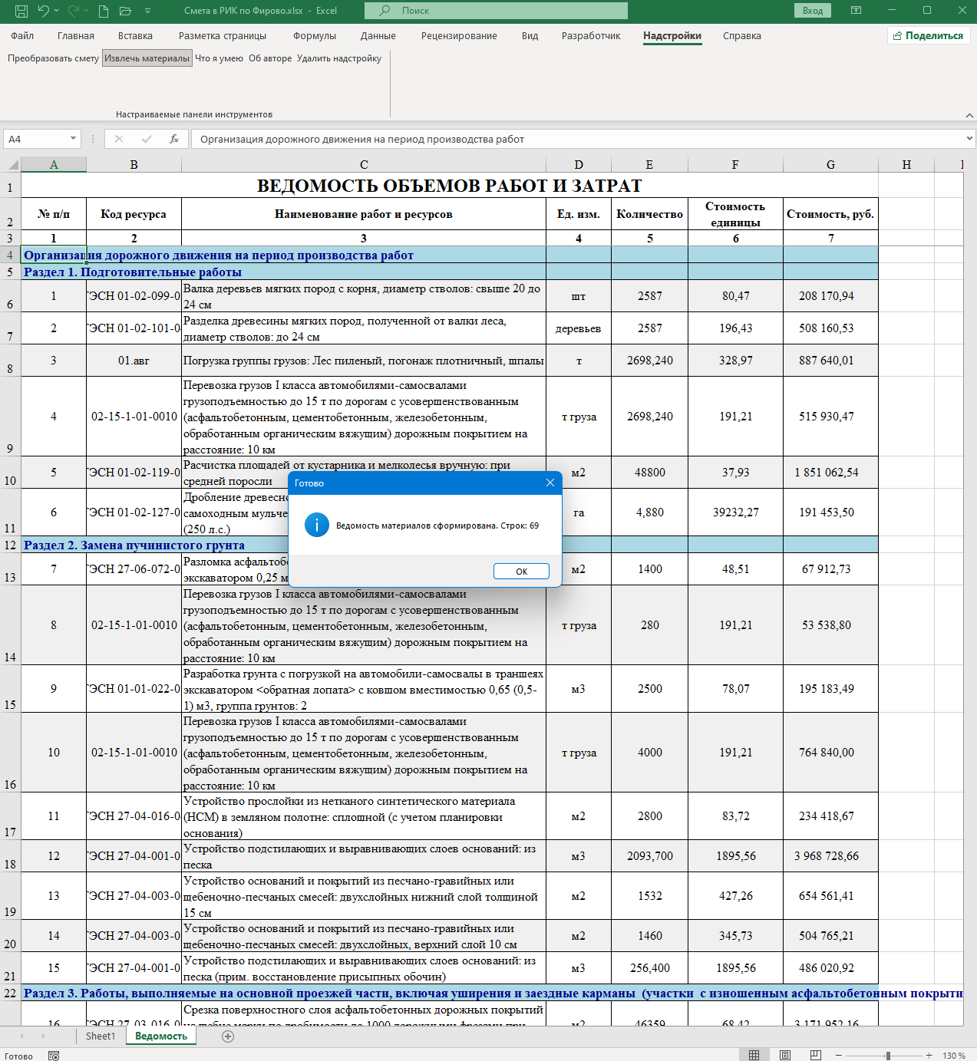Open the Name Box dropdown
This screenshot has height=1061, width=977.
click(74, 139)
